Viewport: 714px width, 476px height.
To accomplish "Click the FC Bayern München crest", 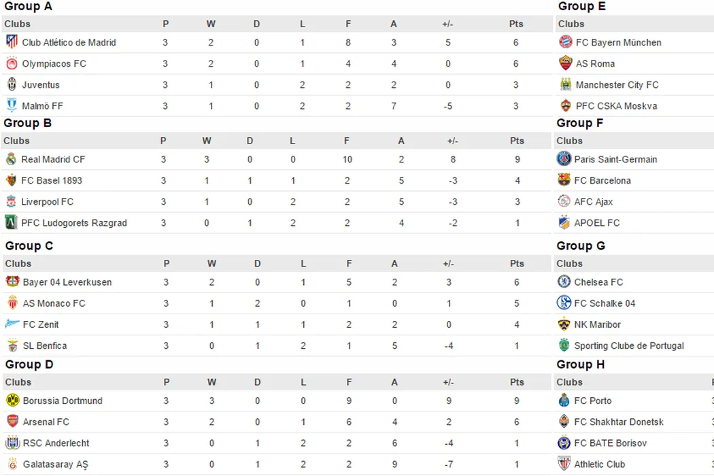I will [565, 42].
